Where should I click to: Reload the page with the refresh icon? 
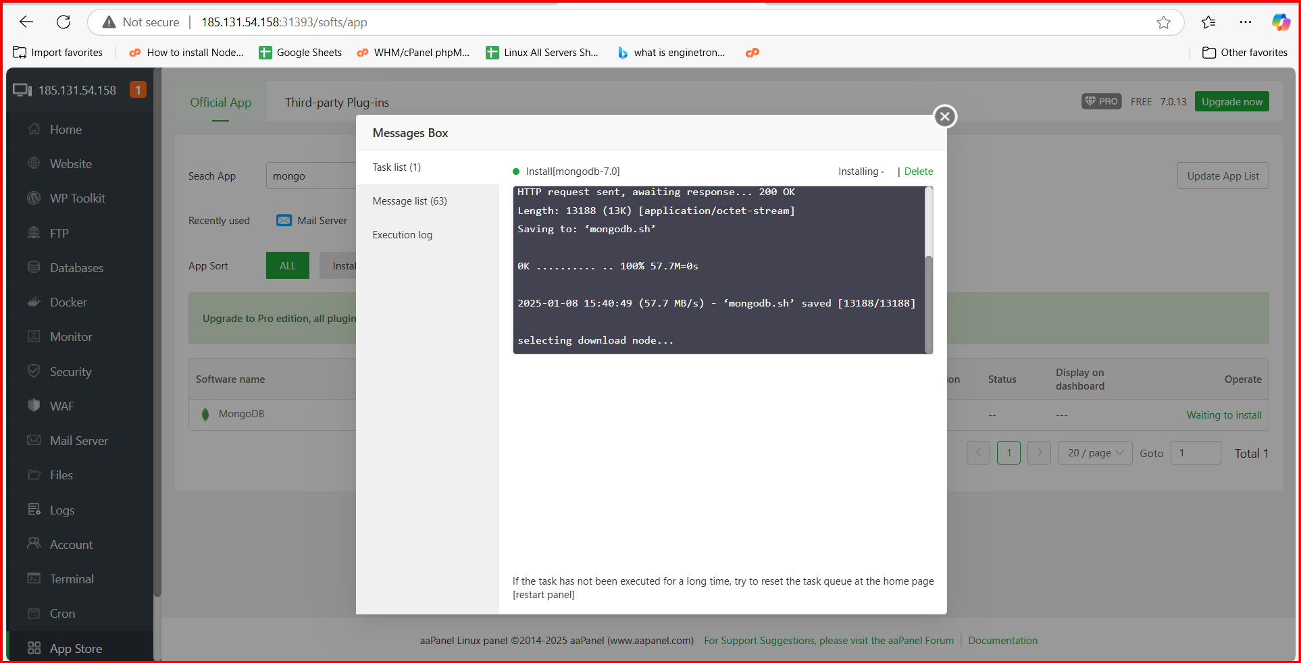pos(63,22)
